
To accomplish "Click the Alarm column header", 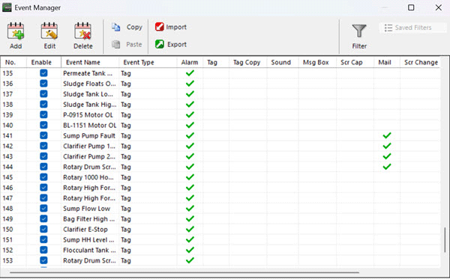I will click(190, 62).
